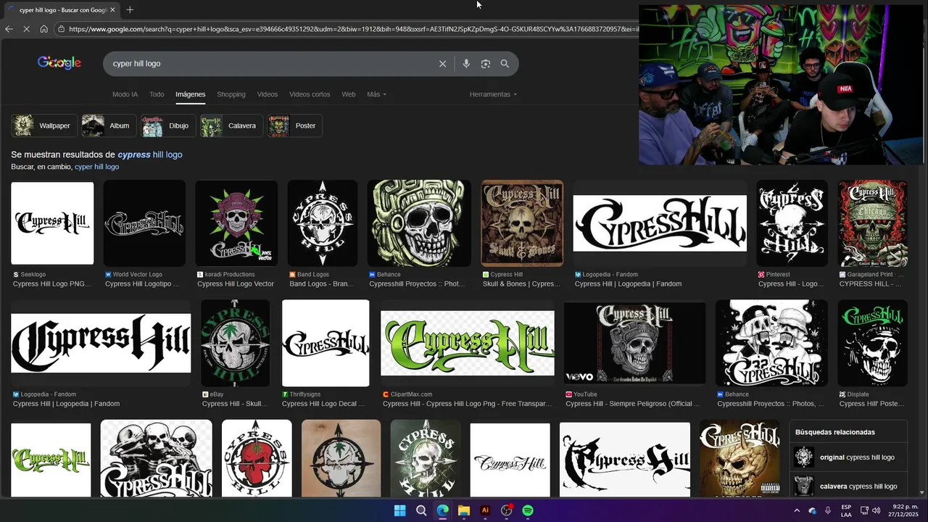Switch to Modo IA tab
This screenshot has height=522, width=928.
click(x=125, y=94)
